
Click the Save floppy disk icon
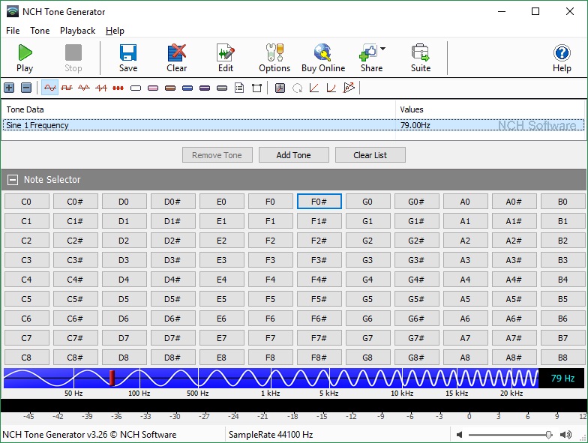click(x=128, y=58)
